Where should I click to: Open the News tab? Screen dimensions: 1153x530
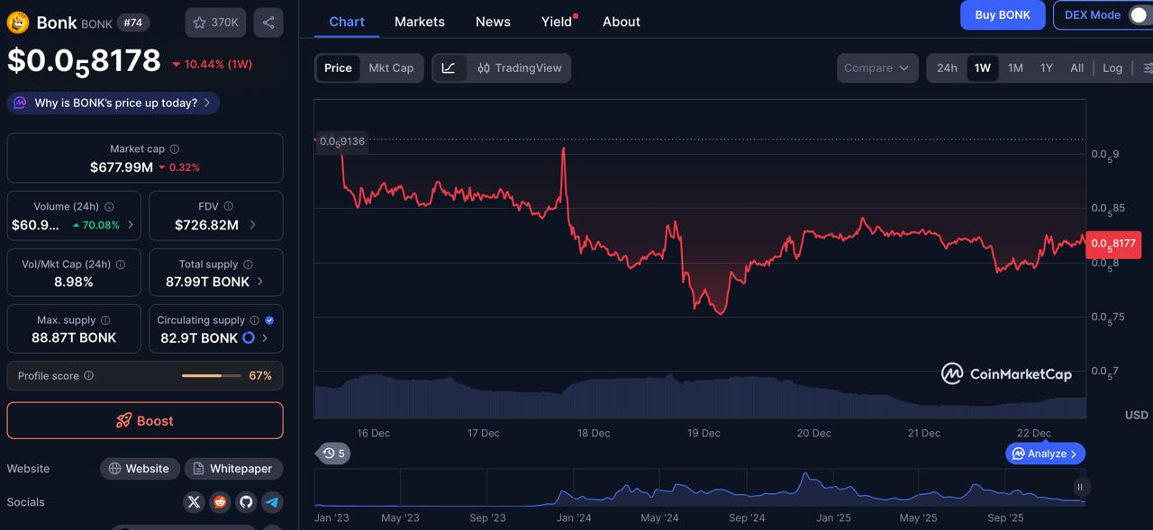click(x=492, y=21)
